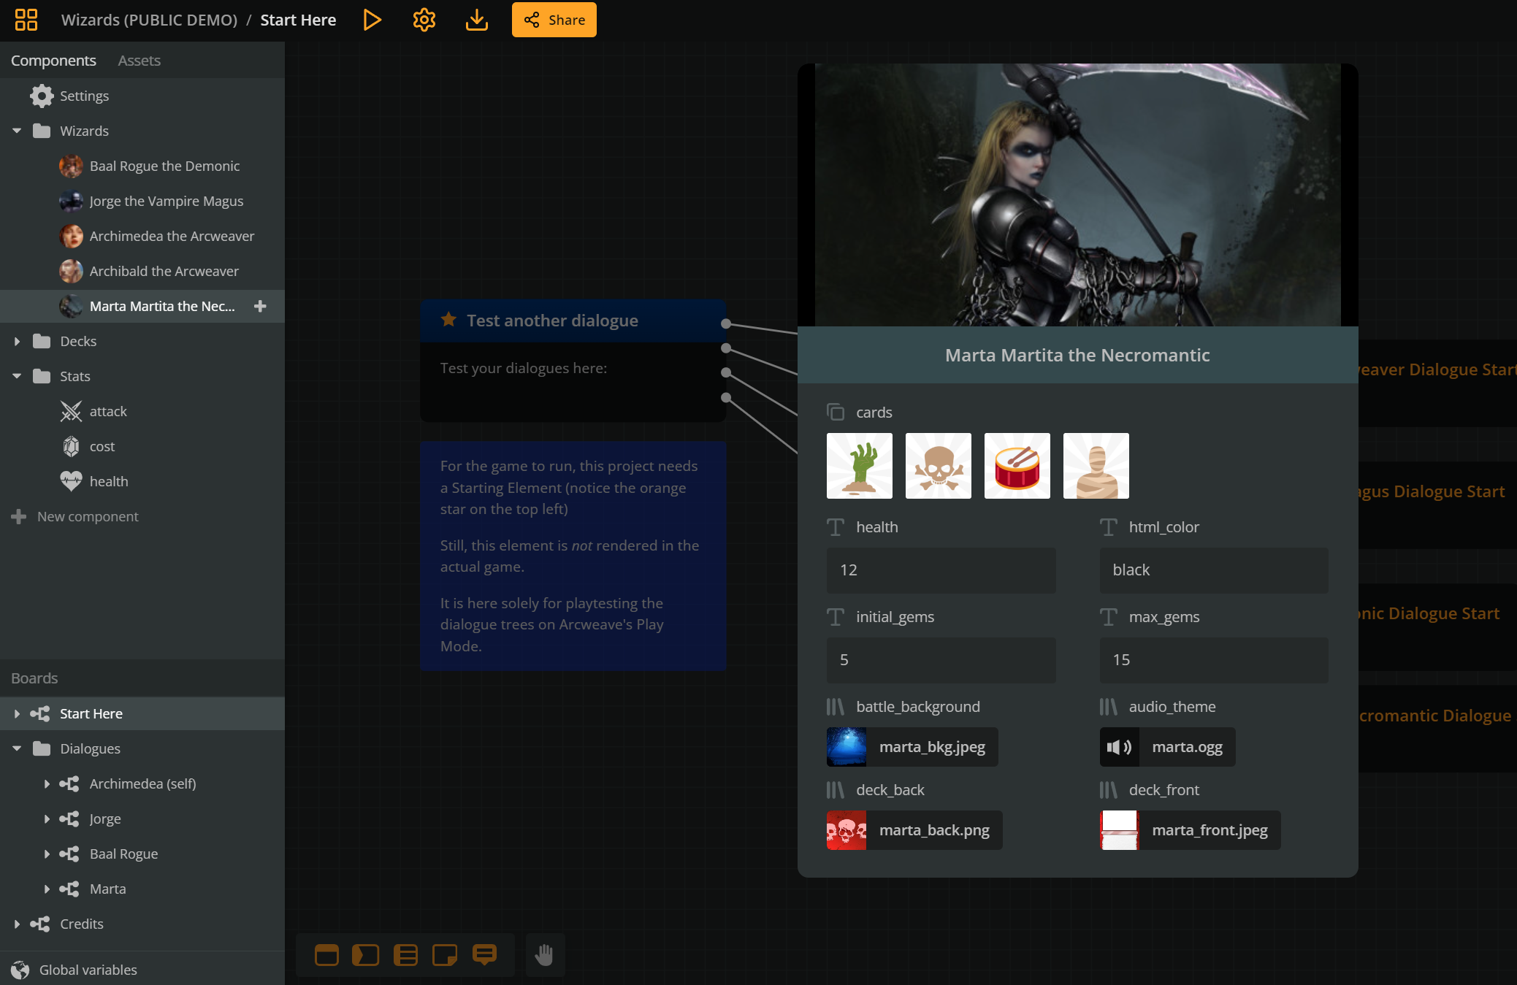
Task: Play the marta.ogg audio theme
Action: (x=1118, y=747)
